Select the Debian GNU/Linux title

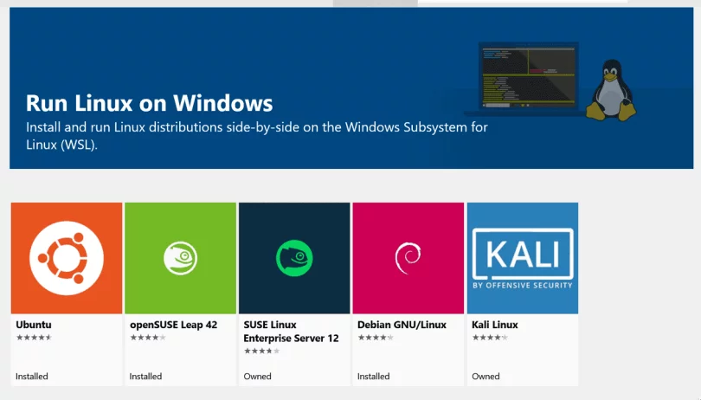(x=402, y=325)
